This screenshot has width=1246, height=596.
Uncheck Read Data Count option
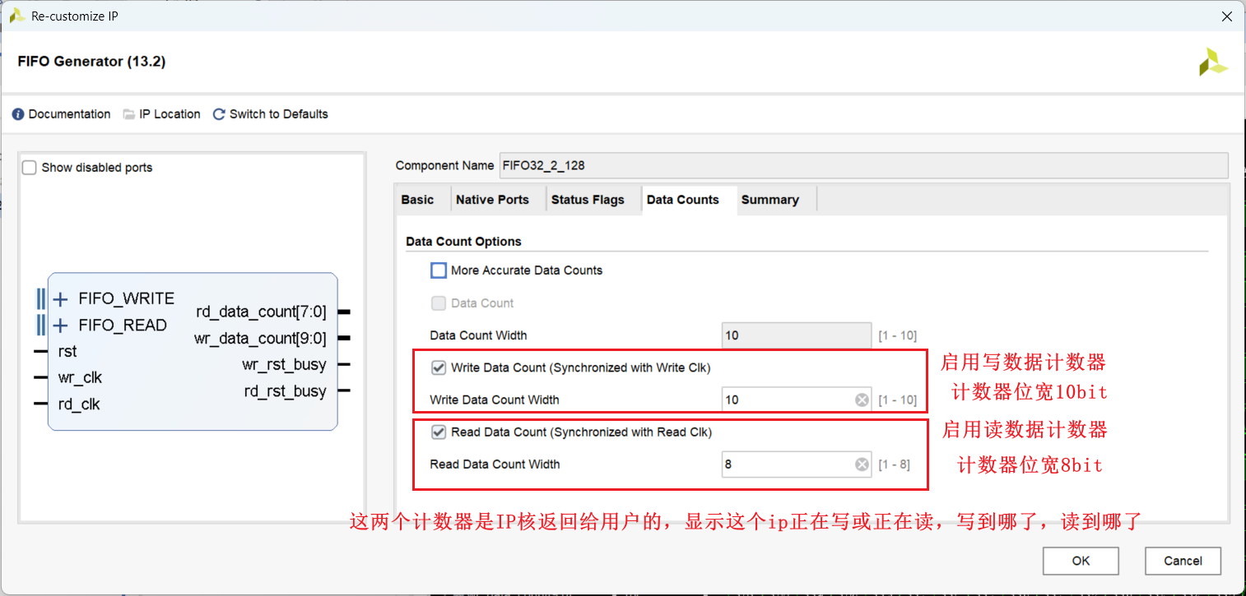click(439, 432)
